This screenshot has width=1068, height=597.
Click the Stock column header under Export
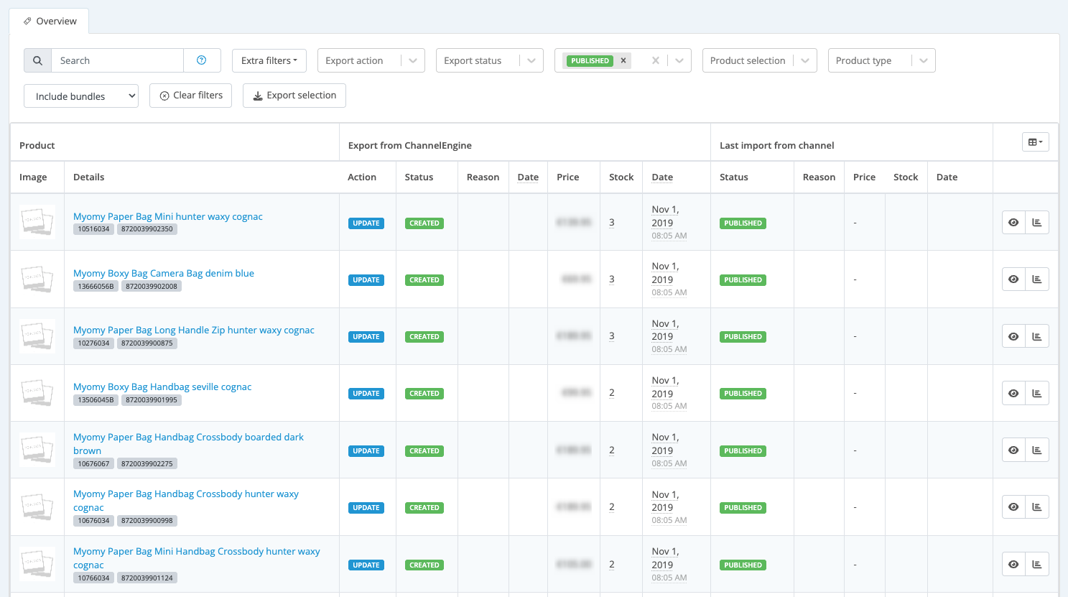tap(621, 177)
